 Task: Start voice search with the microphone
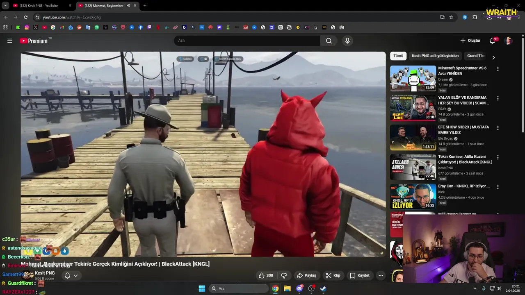pos(347,41)
